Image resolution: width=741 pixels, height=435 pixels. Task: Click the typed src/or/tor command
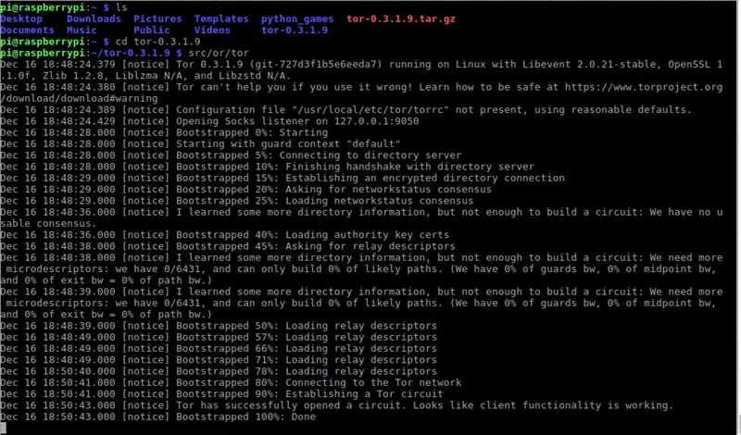(x=219, y=53)
